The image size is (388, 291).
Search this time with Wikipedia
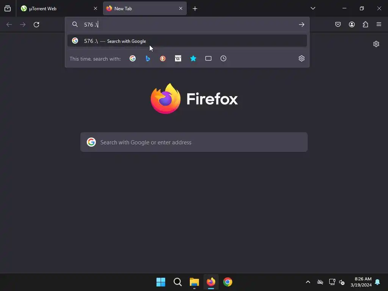pos(178,58)
